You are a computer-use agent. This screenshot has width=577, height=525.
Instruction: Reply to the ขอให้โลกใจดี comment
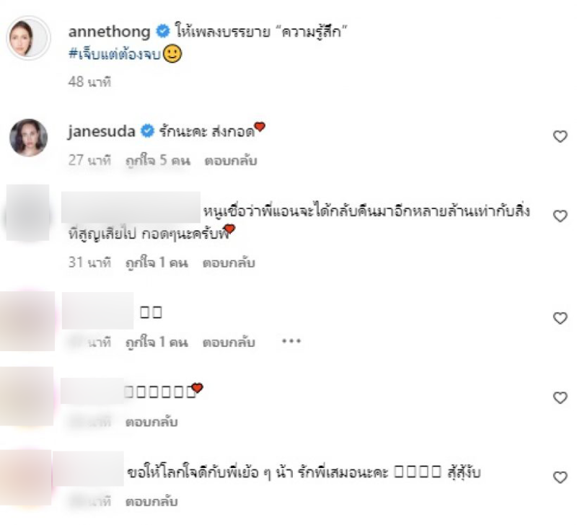coord(151,501)
